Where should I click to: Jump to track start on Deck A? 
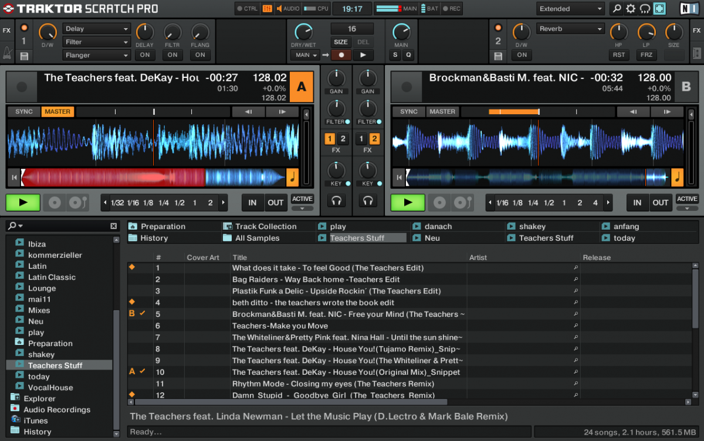pos(13,177)
